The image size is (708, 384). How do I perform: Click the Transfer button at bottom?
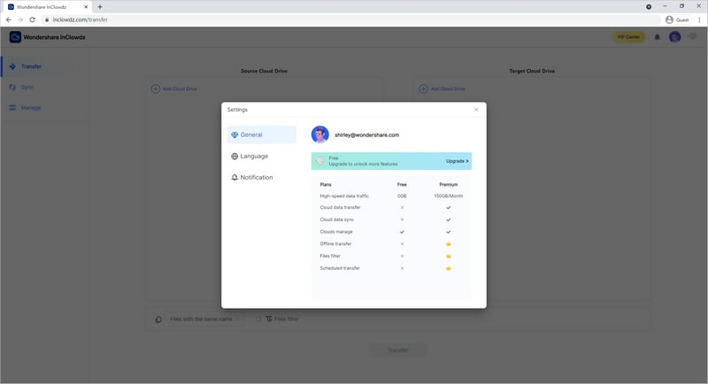397,350
